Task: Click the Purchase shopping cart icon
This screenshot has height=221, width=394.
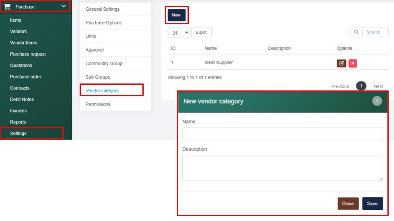Action: tap(7, 7)
